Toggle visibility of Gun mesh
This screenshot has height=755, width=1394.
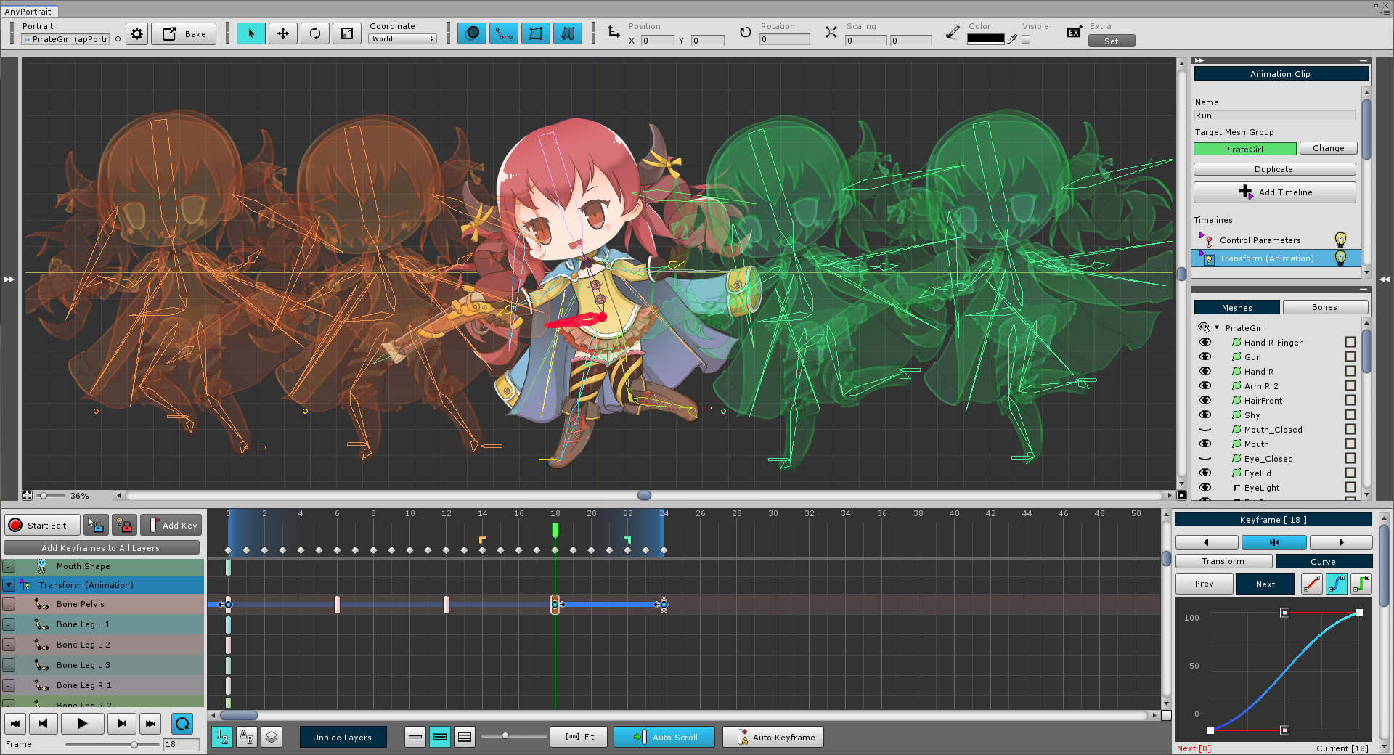1205,356
